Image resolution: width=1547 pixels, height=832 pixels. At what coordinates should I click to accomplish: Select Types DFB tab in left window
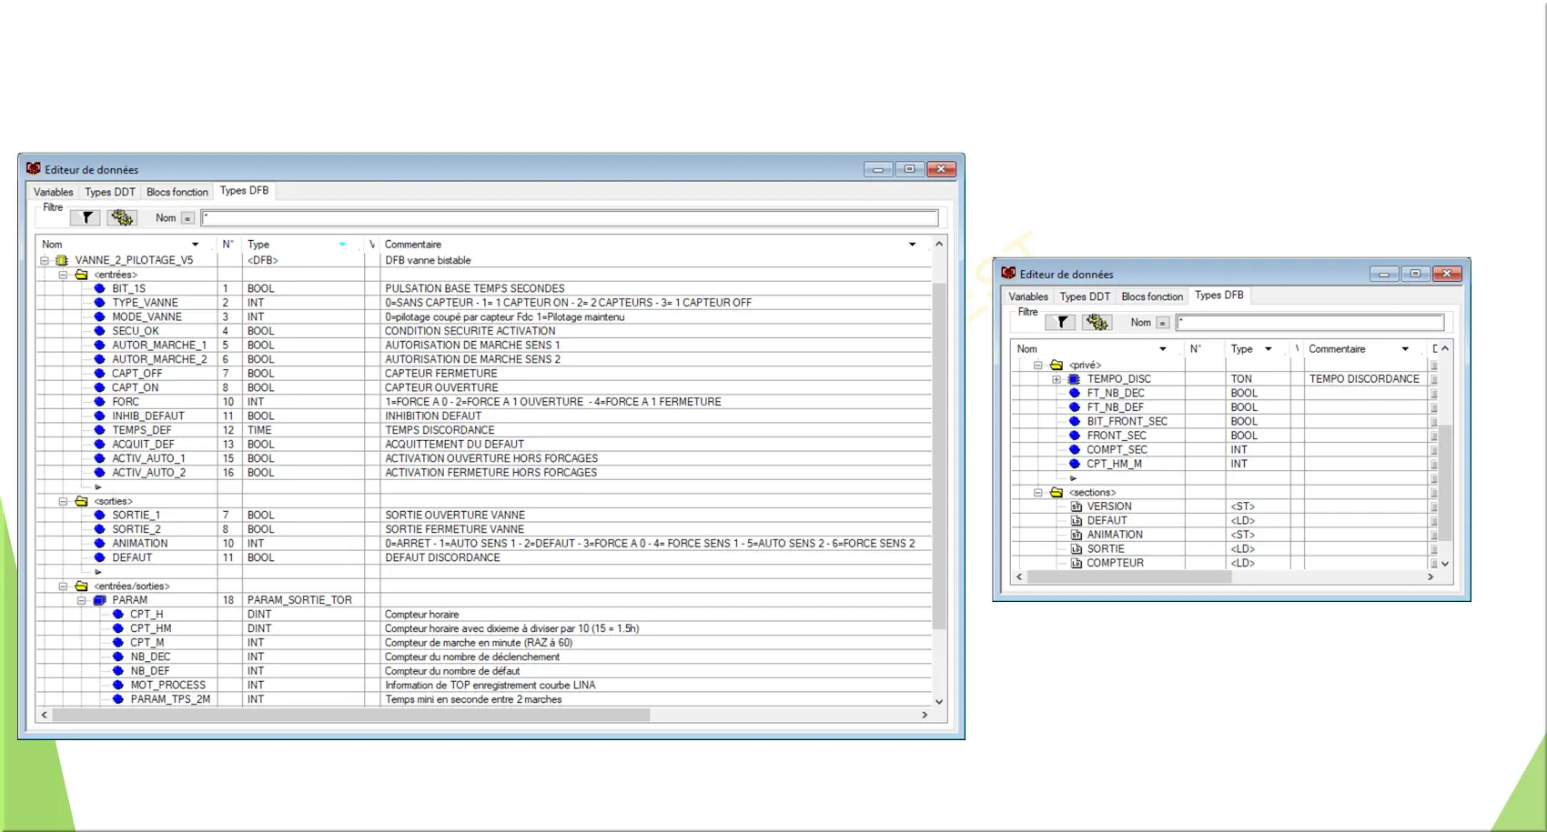point(244,191)
